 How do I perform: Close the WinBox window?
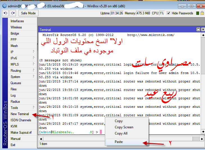(x=200, y=6)
